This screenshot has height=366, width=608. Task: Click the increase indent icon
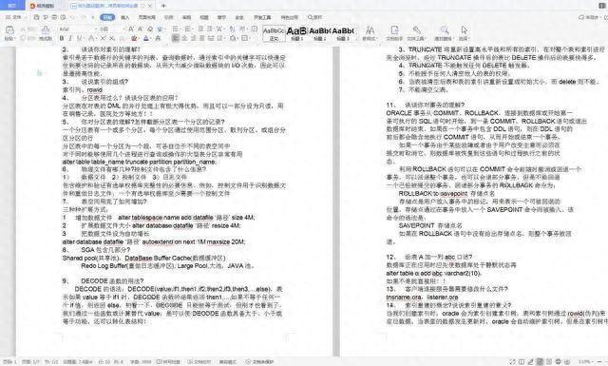point(209,29)
